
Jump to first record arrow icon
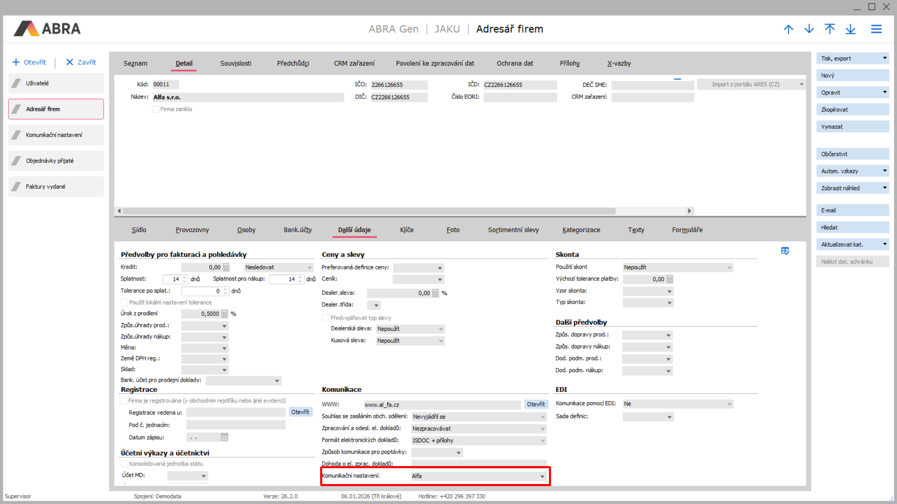tap(830, 29)
